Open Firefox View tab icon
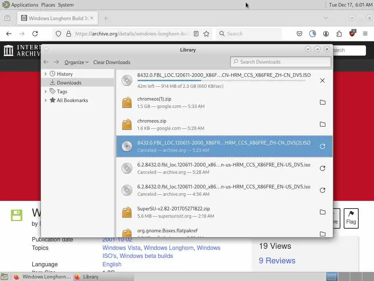 click(x=7, y=18)
